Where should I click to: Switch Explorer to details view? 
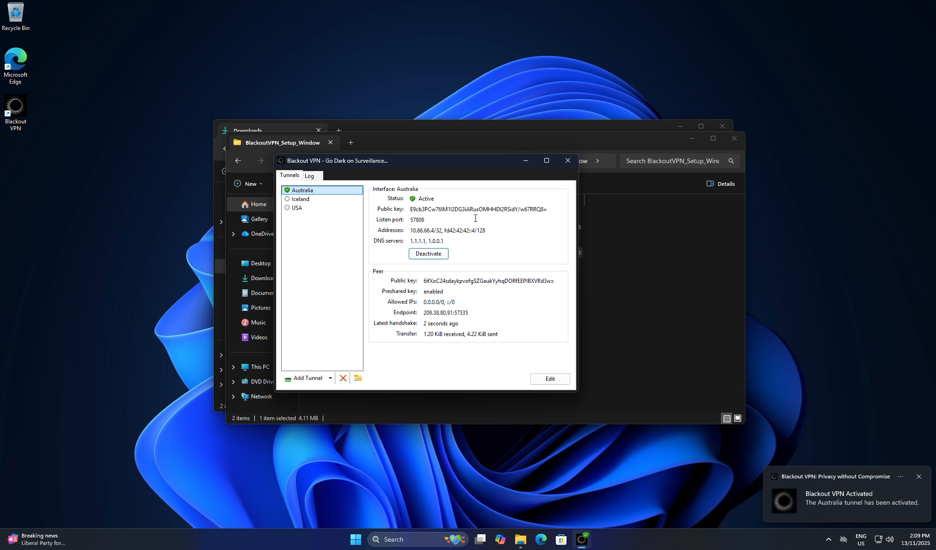coord(727,418)
